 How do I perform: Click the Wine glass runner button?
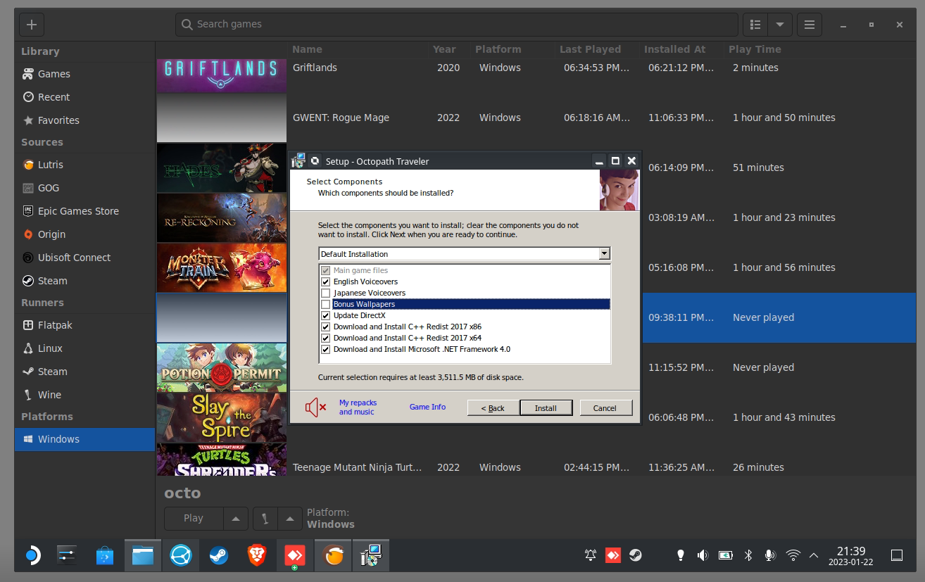265,518
